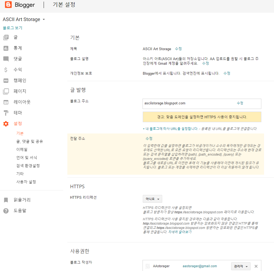Open 댓글 comments bubble icon
The height and width of the screenshot is (271, 274).
[x=6, y=59]
